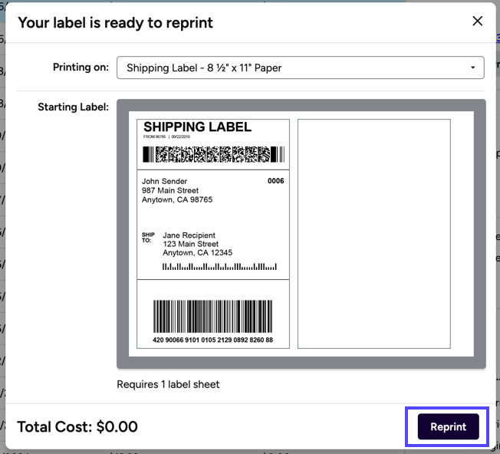Click the dialog title 'Your label is ready to reprint'
500x454 pixels.
(x=115, y=22)
